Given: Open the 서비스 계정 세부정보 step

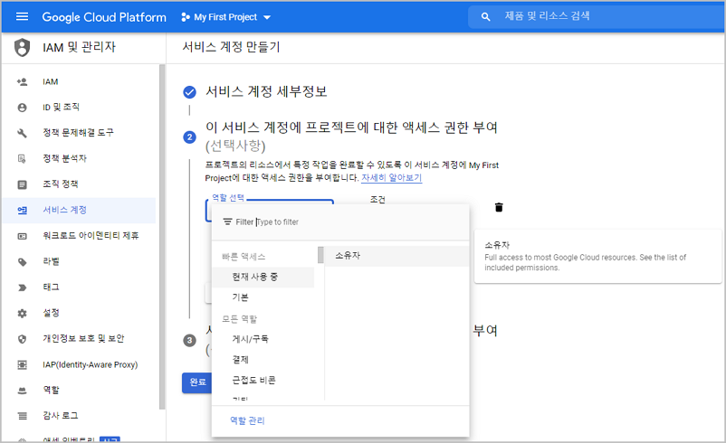Looking at the screenshot, I should coord(266,91).
